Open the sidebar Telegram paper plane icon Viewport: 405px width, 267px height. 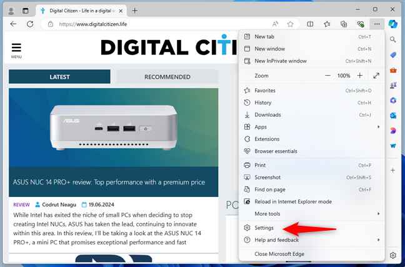coord(393,146)
